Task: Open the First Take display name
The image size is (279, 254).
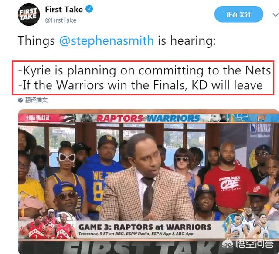Action: click(64, 10)
